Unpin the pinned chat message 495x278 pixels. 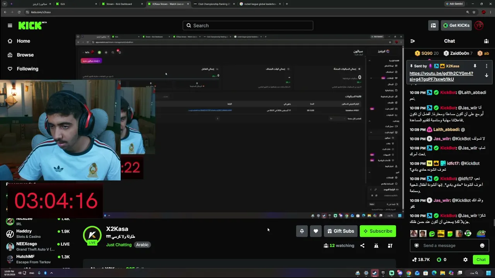point(475,66)
